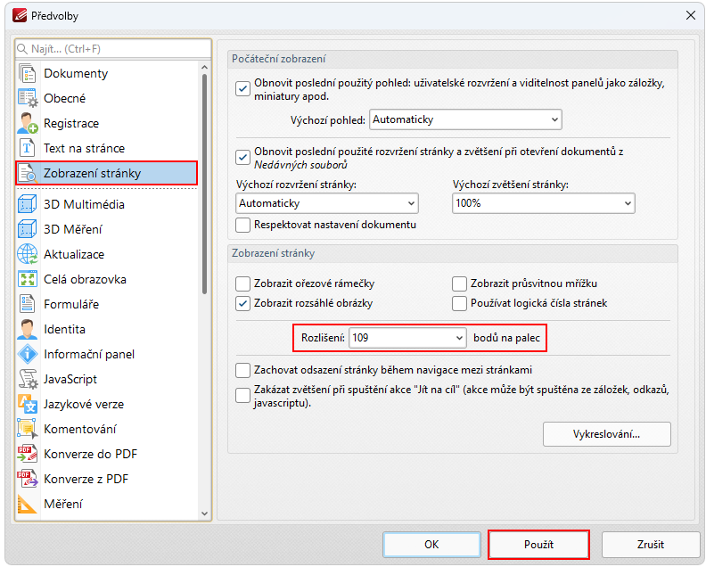Select the Měření ruler icon
The height and width of the screenshot is (567, 706).
click(27, 504)
